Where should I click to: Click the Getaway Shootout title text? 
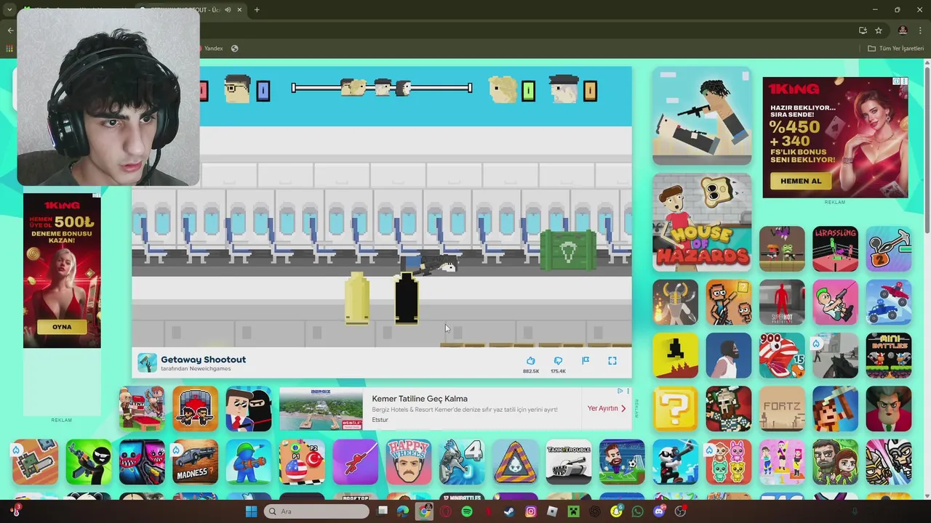204,360
